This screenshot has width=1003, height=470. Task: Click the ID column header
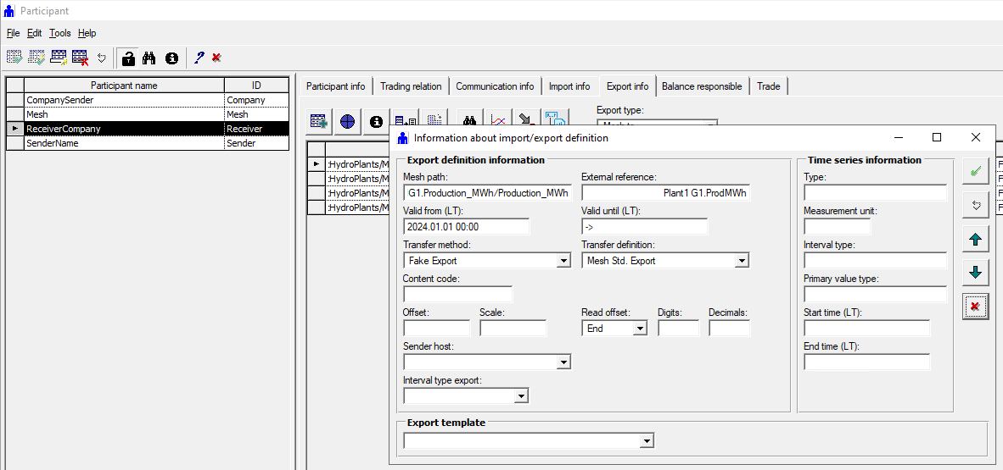coord(256,85)
